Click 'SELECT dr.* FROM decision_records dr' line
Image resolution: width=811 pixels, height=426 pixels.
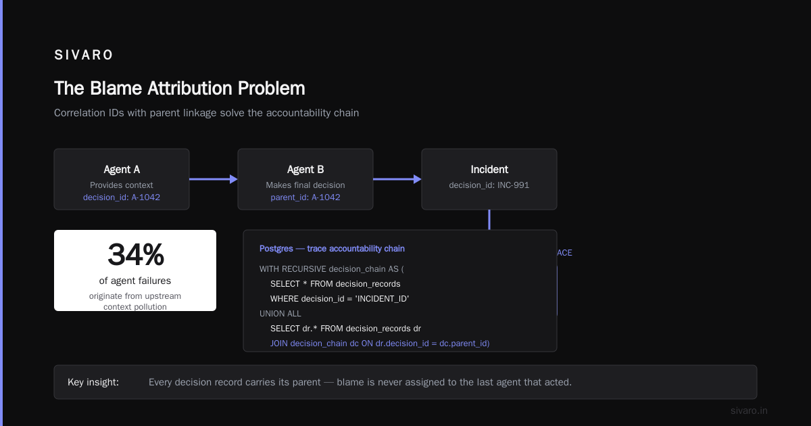pyautogui.click(x=345, y=329)
